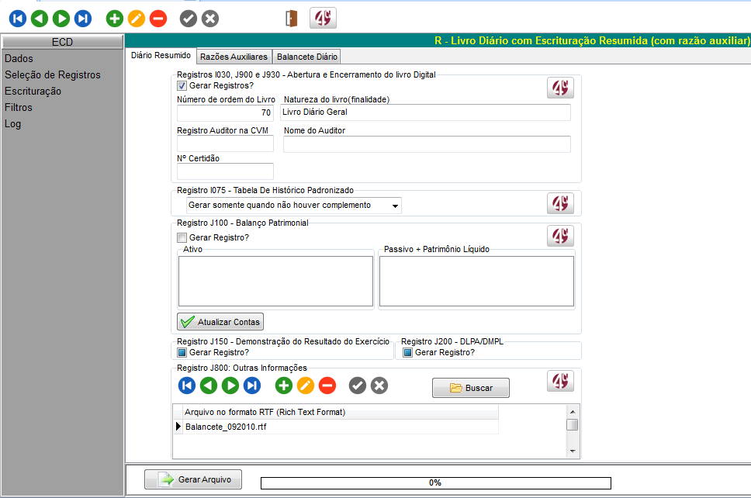Toggle Gerar Registro for J150 Demonstração
Viewport: 751px width, 498px height.
pos(182,352)
